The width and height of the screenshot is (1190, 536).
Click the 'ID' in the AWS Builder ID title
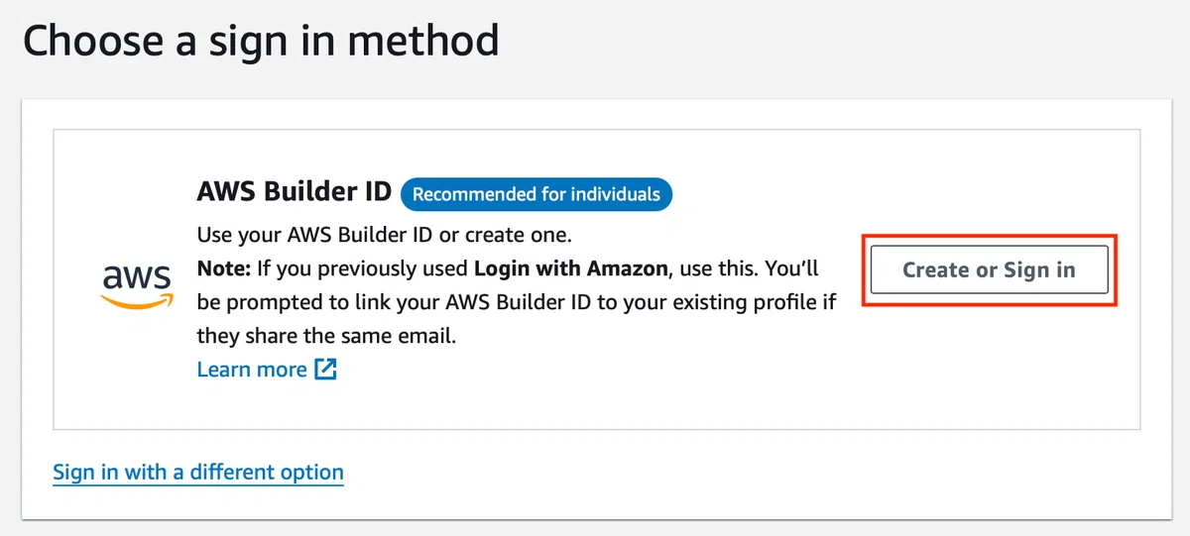tap(379, 191)
